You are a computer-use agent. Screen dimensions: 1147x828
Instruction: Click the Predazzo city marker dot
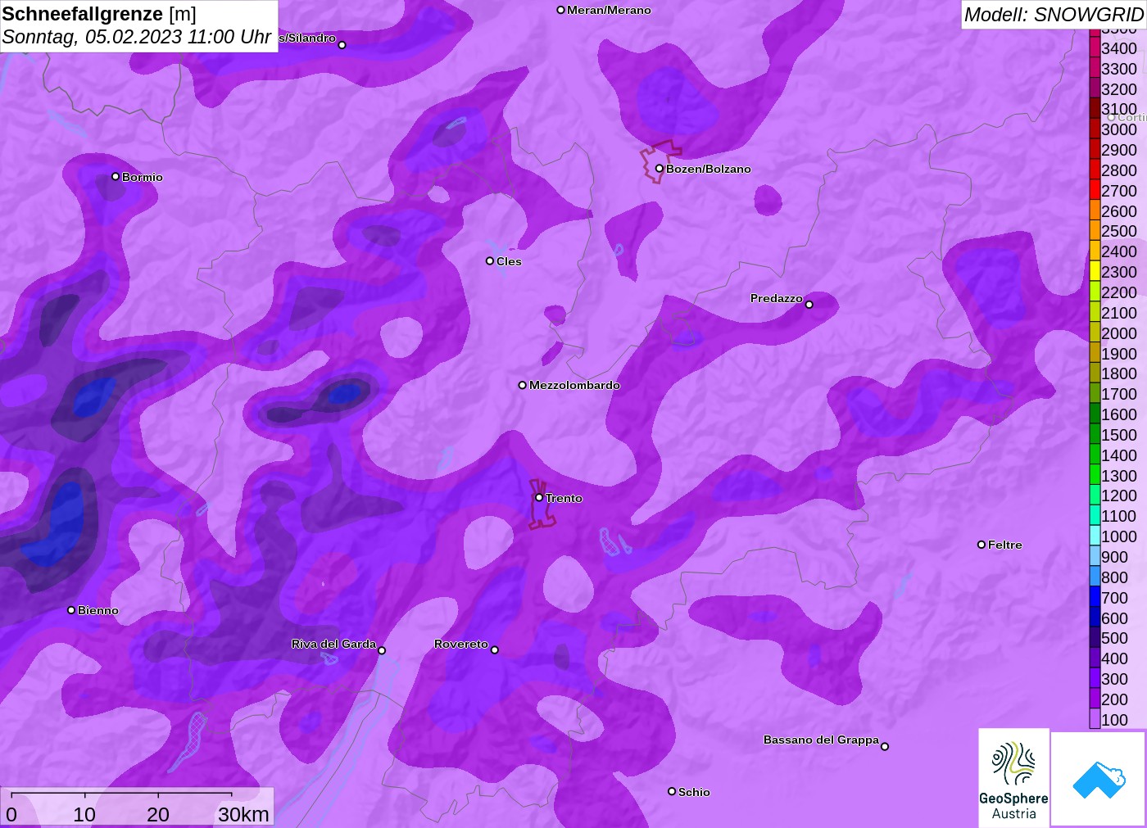[809, 305]
